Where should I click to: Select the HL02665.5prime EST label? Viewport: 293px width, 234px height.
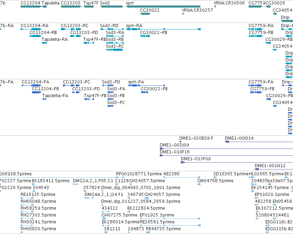pyautogui.click(x=266, y=174)
